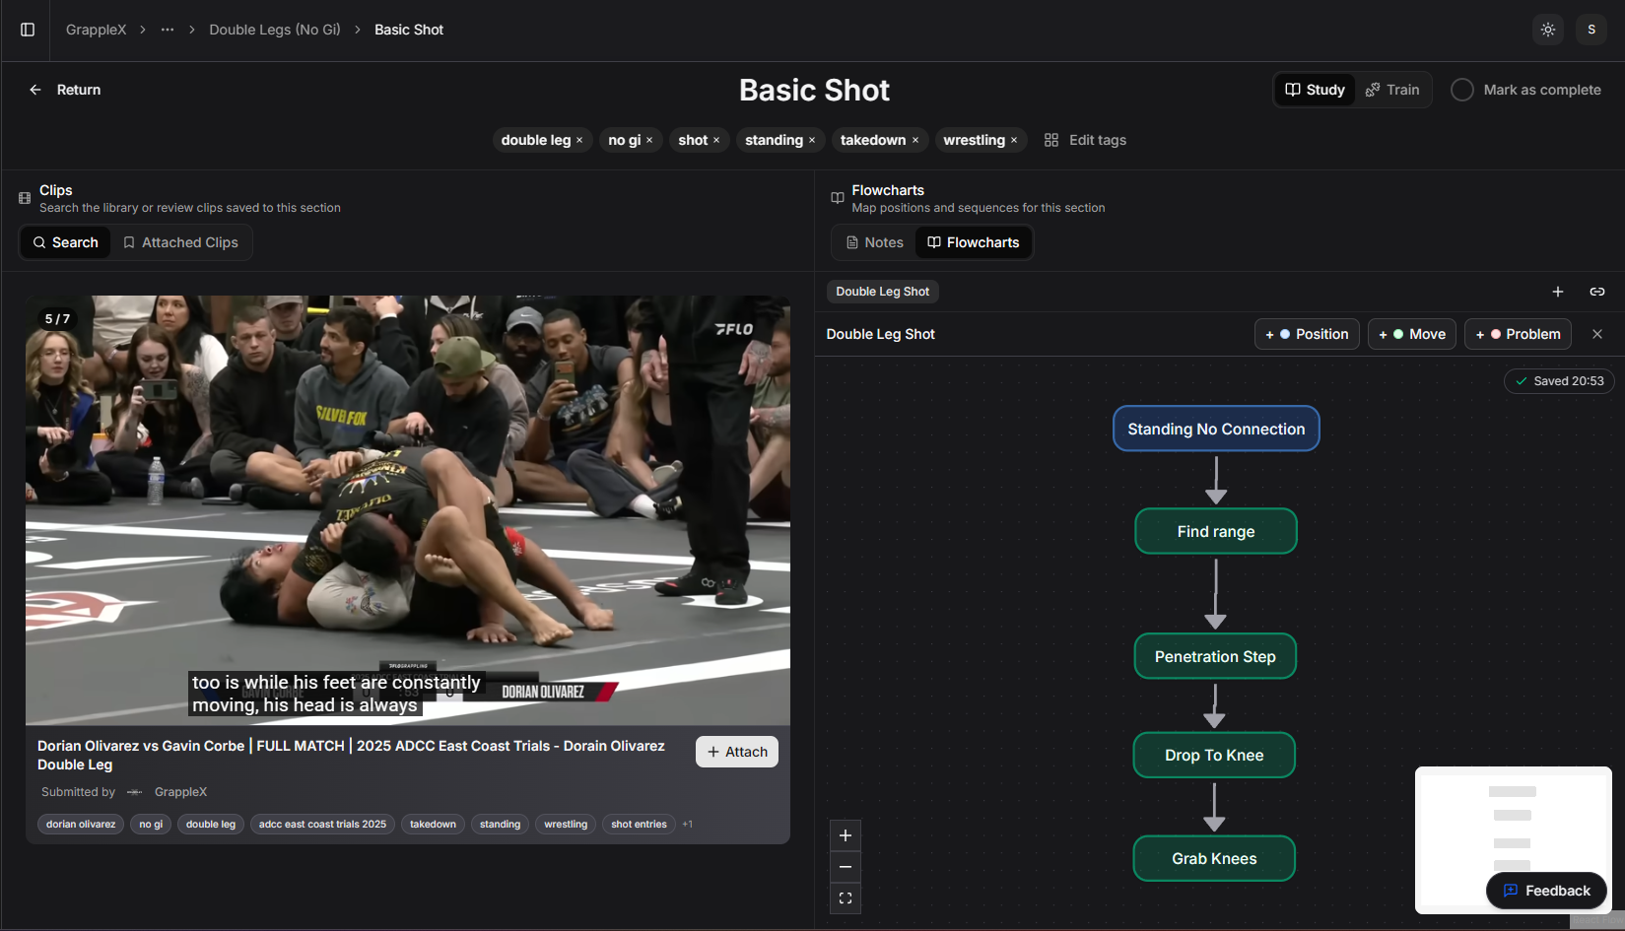Select the Drop To Knee node

[x=1214, y=755]
